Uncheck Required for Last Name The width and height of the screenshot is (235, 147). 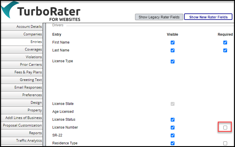(225, 50)
